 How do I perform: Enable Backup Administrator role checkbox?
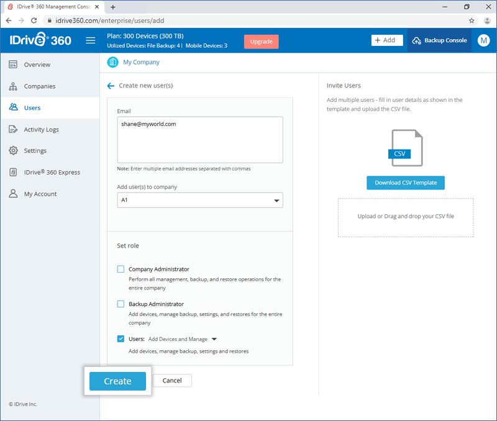click(121, 304)
